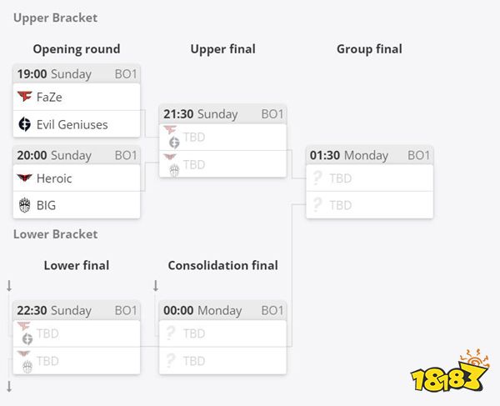Click the 18183 watermark logo
This screenshot has height=406, width=500.
click(450, 371)
